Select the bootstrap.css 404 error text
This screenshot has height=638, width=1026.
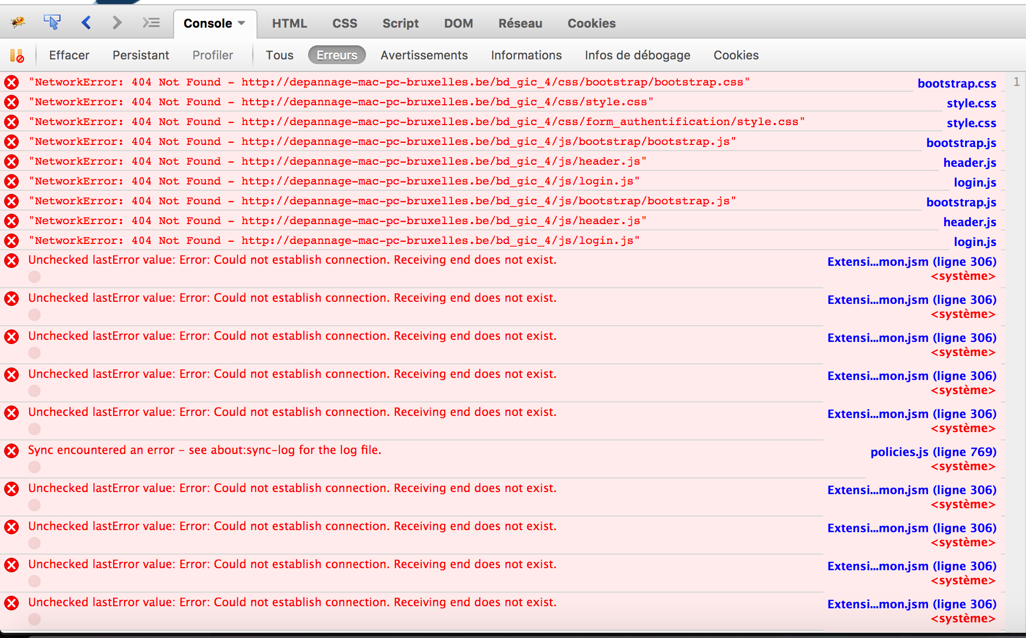point(389,82)
